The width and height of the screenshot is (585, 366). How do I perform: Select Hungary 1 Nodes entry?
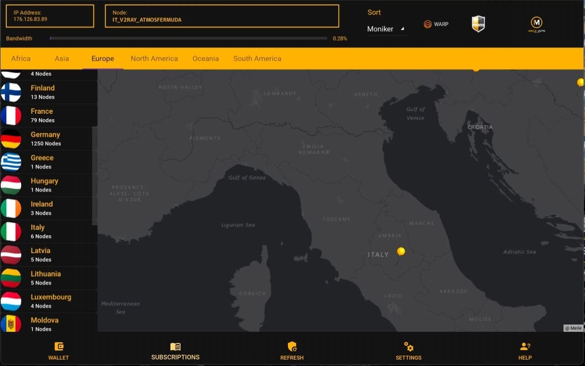point(49,185)
